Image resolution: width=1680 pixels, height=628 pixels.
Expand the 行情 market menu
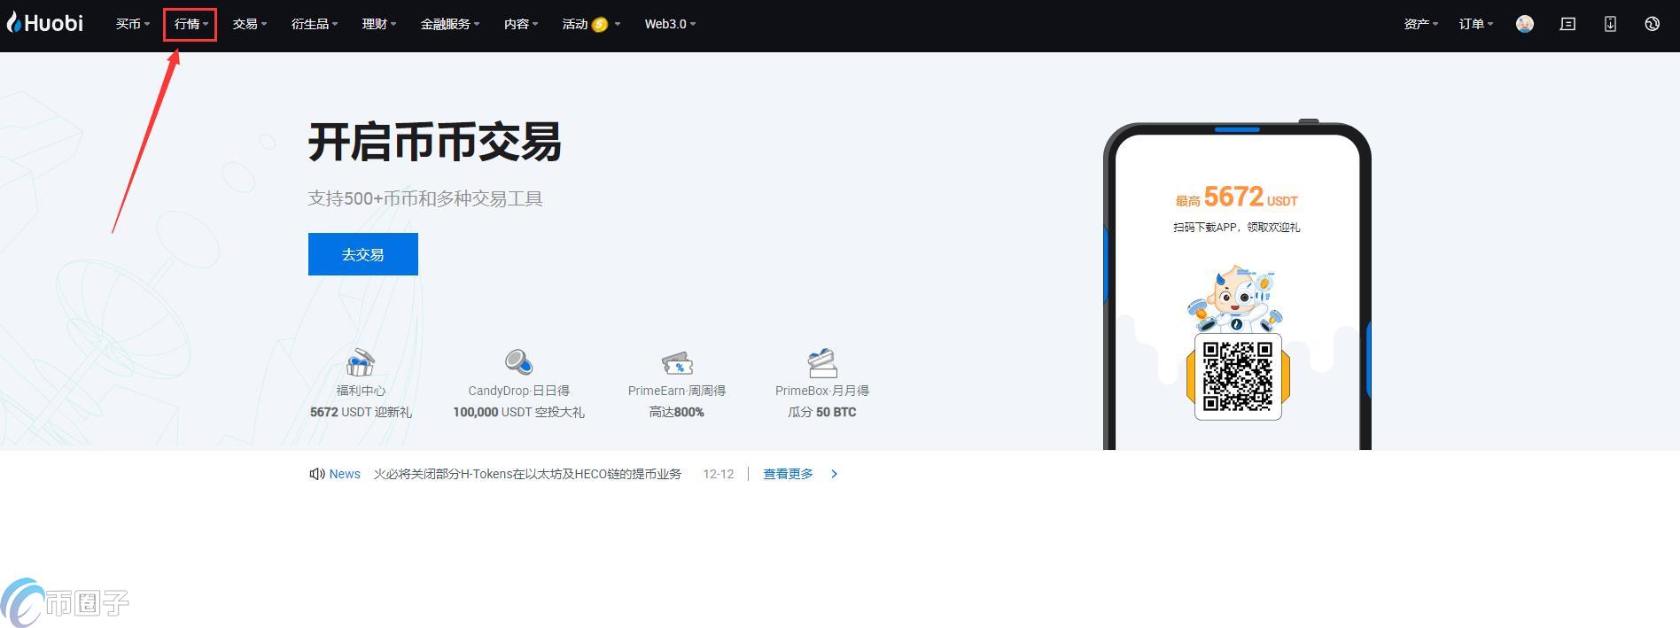[x=191, y=24]
